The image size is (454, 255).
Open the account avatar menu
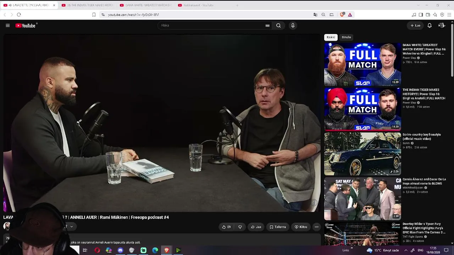[x=442, y=25]
